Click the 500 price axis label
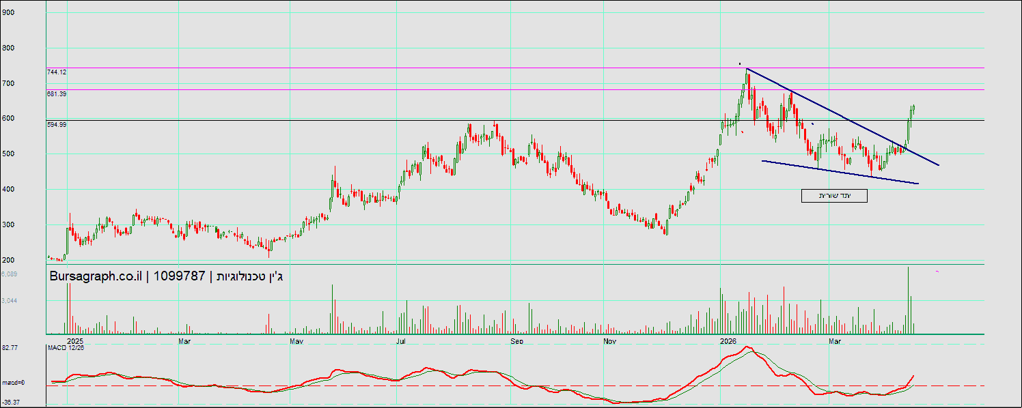This screenshot has height=408, width=1022. tap(8, 154)
